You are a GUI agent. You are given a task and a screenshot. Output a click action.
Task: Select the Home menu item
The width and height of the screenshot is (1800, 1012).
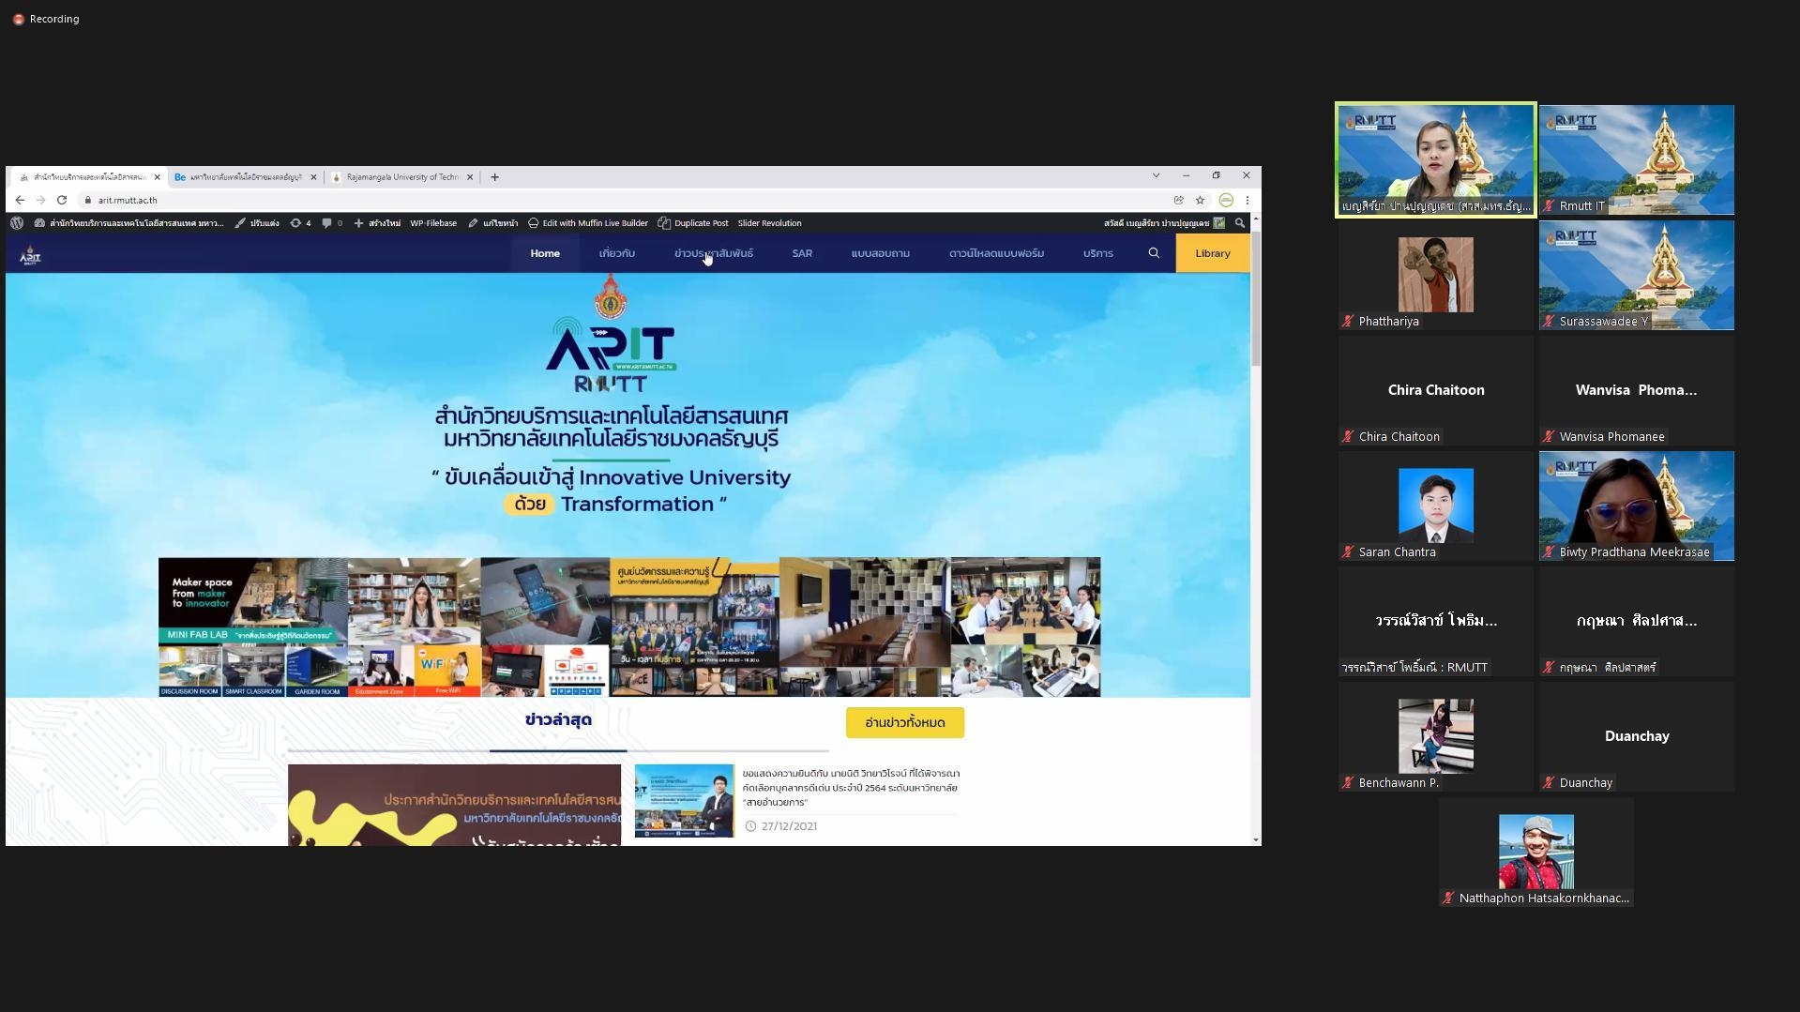(545, 253)
